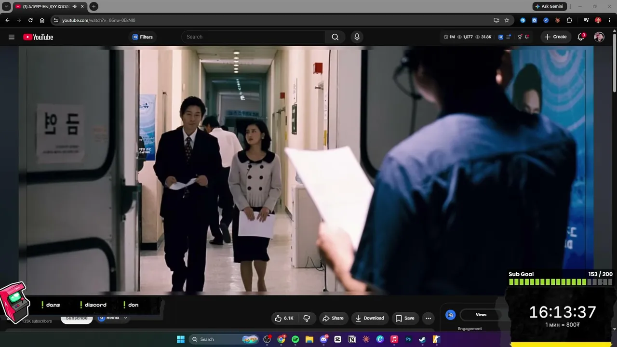Image resolution: width=617 pixels, height=347 pixels.
Task: Reload the current page
Action: click(30, 20)
